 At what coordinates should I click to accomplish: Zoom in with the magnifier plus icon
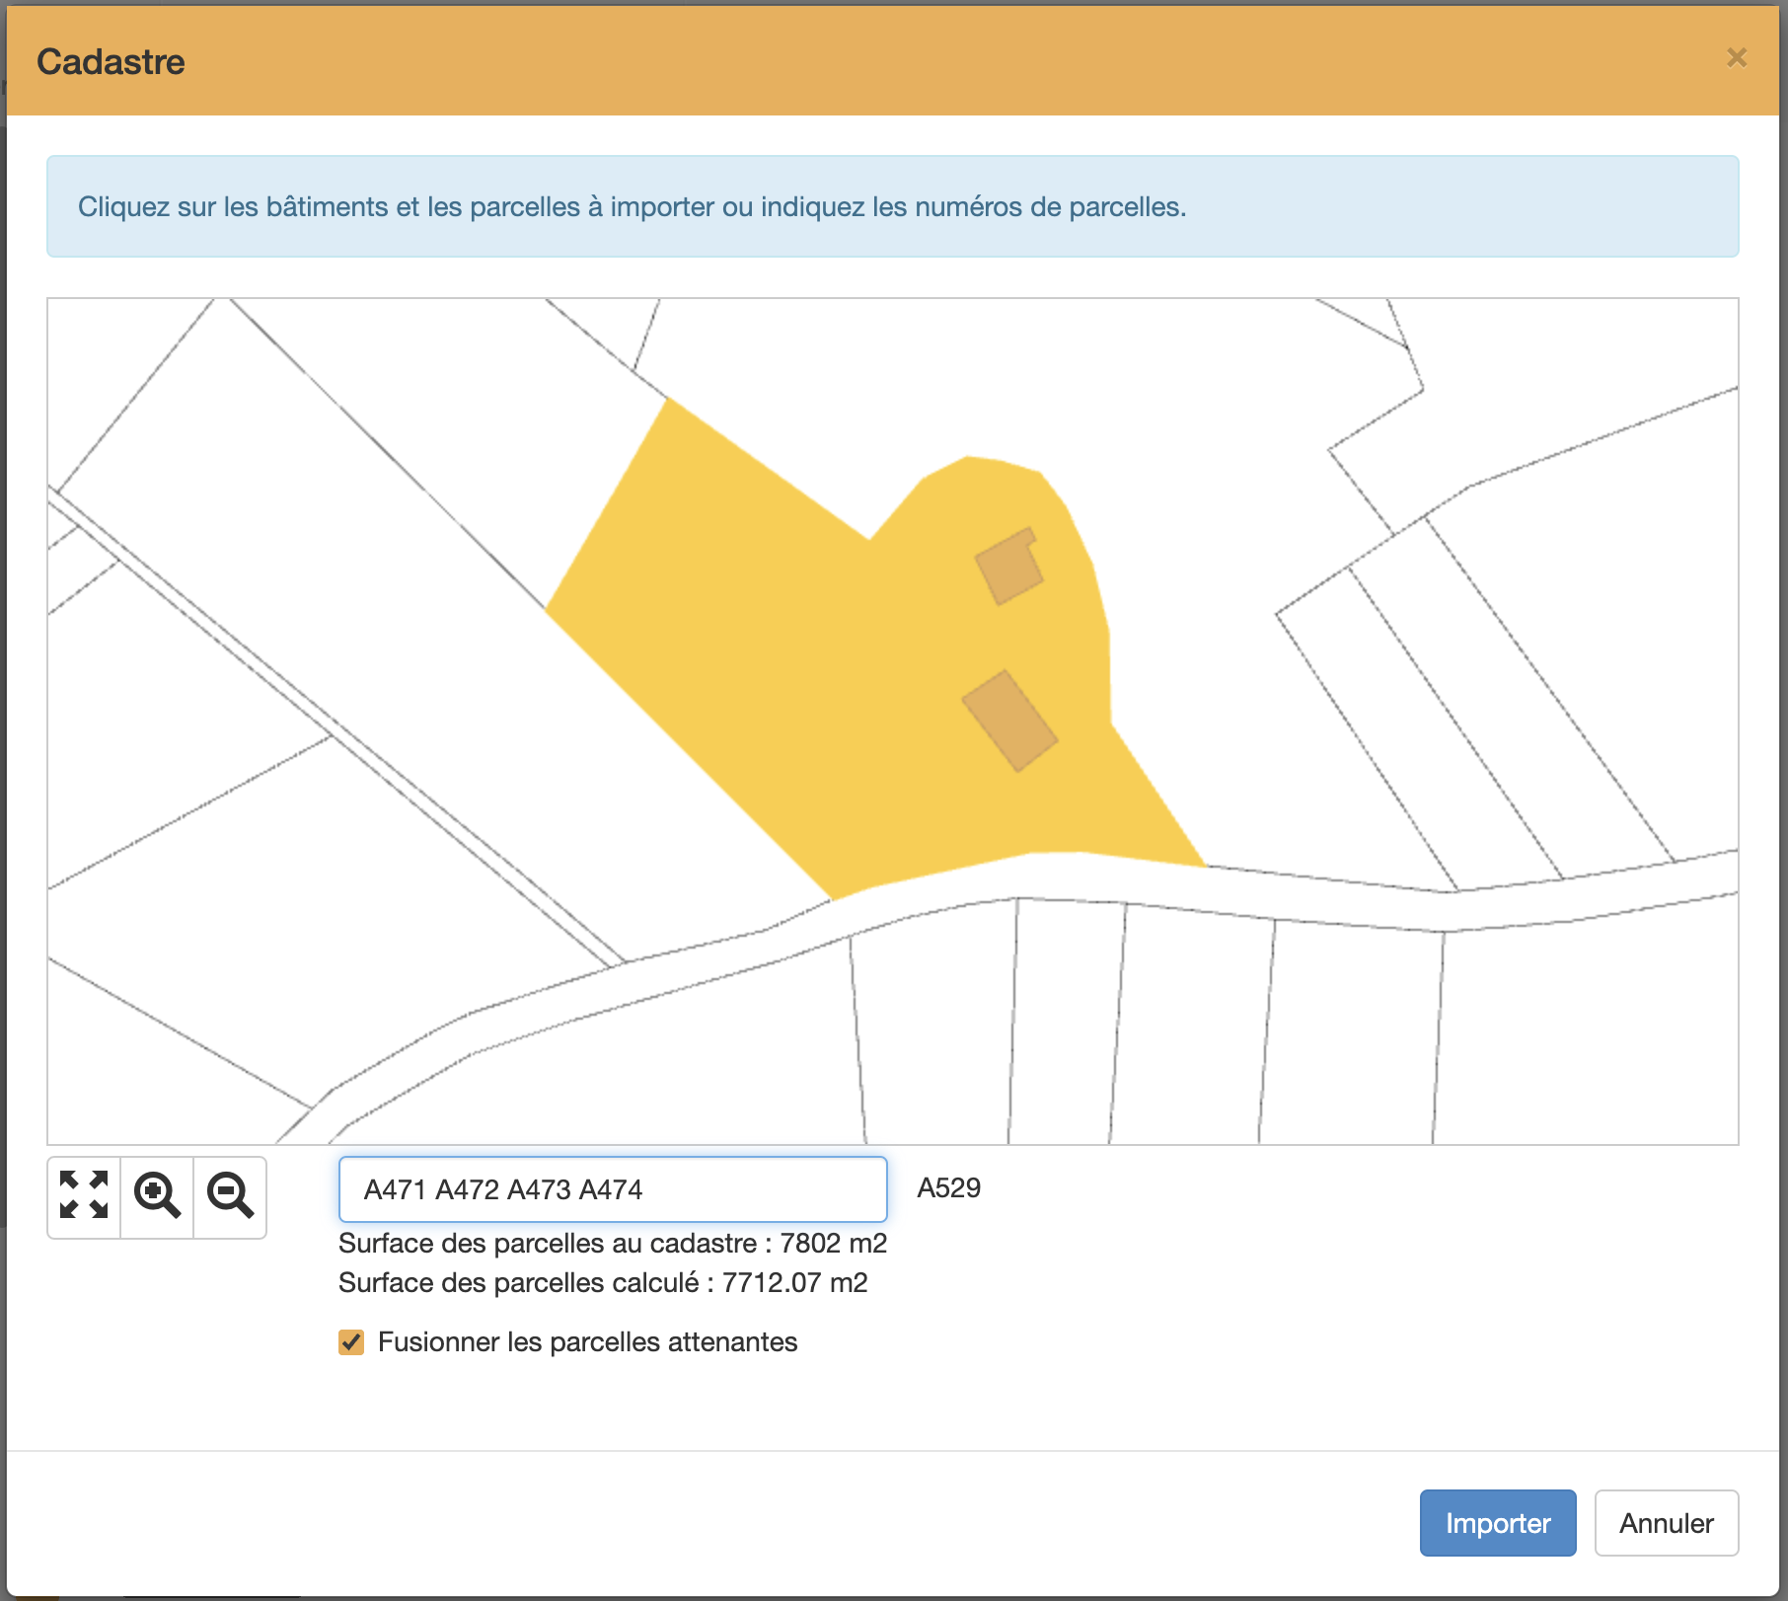tap(157, 1195)
